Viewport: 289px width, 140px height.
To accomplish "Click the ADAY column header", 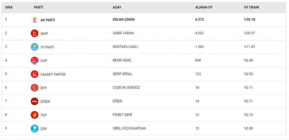I will point(117,7).
